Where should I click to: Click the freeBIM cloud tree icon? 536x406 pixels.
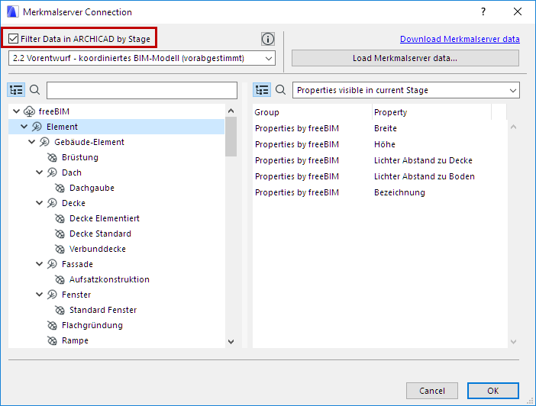[x=30, y=111]
